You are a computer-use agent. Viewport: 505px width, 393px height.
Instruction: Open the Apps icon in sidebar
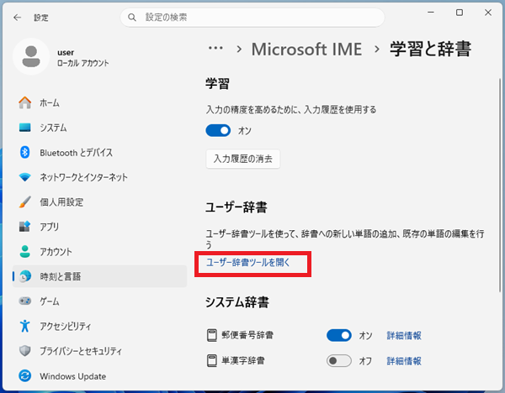click(x=24, y=227)
